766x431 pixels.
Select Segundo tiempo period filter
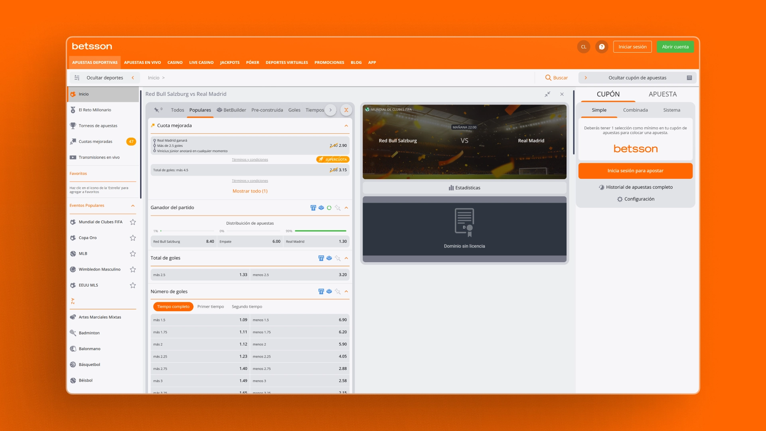pyautogui.click(x=247, y=307)
